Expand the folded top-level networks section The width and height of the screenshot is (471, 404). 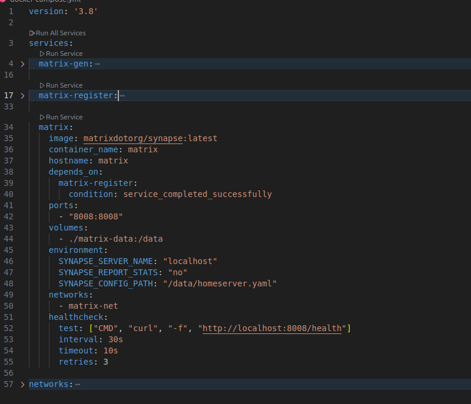22,385
